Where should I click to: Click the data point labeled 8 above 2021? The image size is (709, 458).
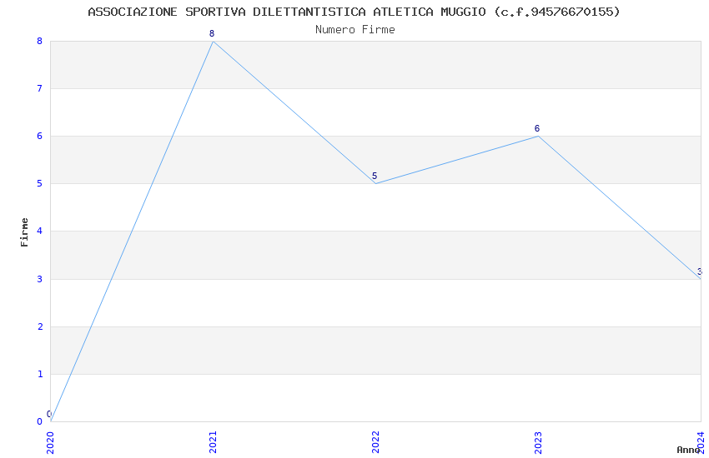pos(213,41)
